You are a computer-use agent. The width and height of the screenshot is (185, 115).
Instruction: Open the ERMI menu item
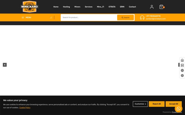point(122,7)
